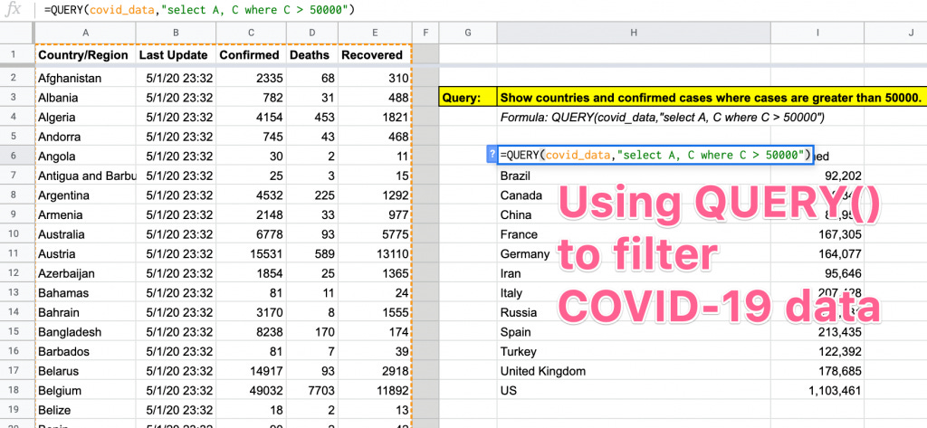Select the Bahamas cell
The image size is (927, 428).
[86, 292]
